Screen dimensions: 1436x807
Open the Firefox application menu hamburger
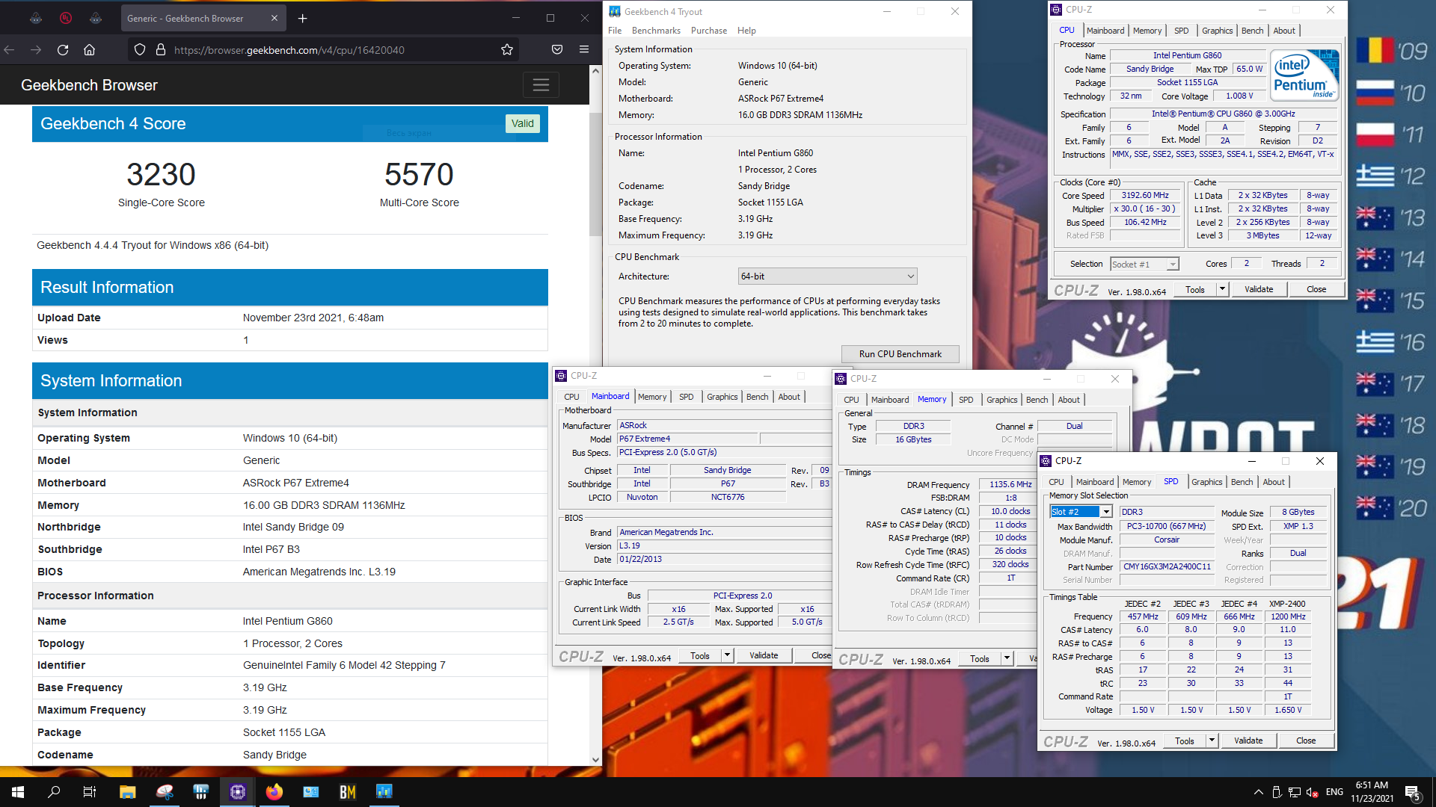(x=584, y=50)
